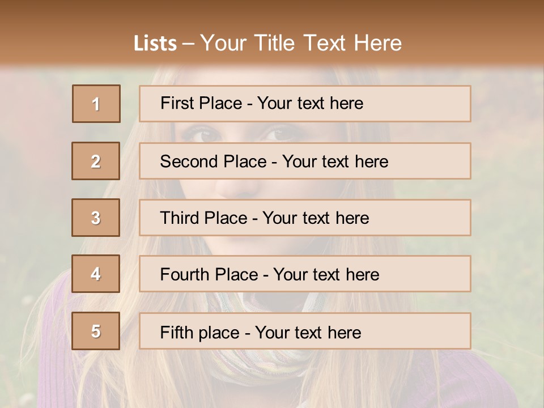This screenshot has height=408, width=544.
Task: Click the First Place text box
Action: (305, 104)
